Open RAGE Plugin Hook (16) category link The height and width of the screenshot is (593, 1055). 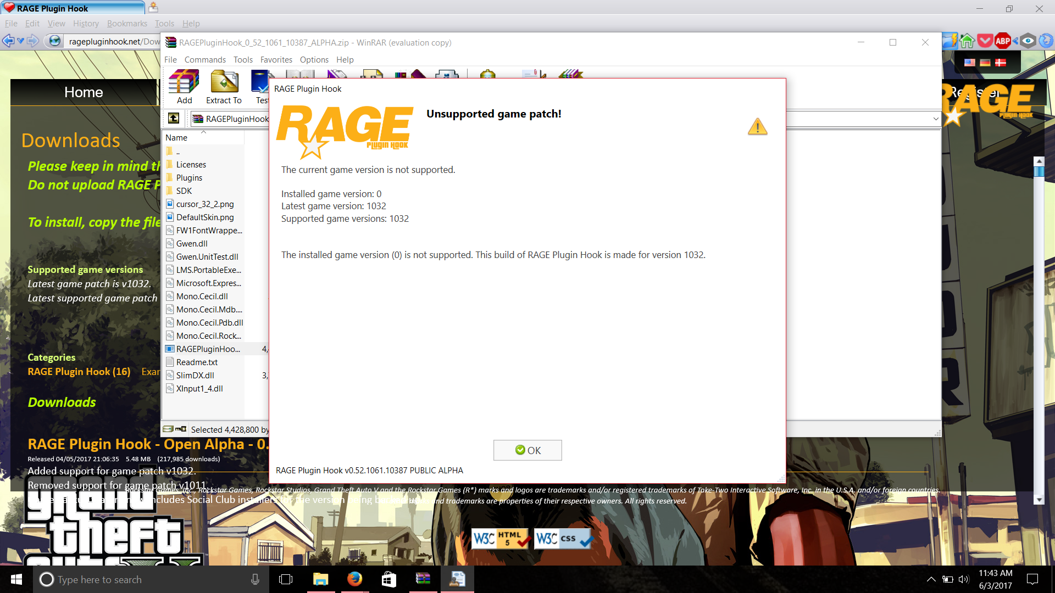click(79, 372)
